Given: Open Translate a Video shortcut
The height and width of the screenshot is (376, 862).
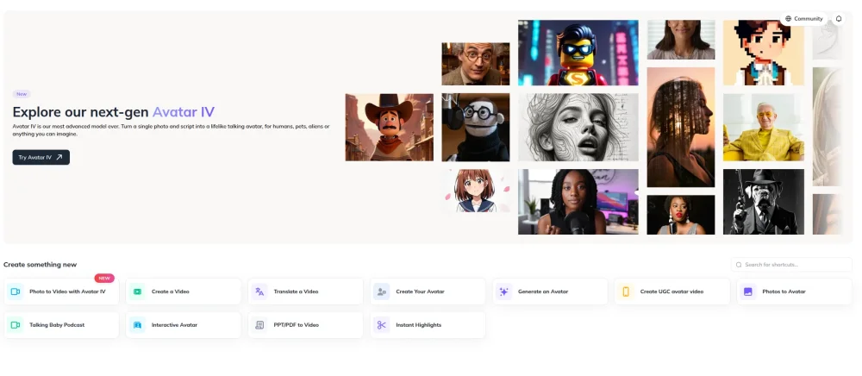Looking at the screenshot, I should (x=306, y=291).
